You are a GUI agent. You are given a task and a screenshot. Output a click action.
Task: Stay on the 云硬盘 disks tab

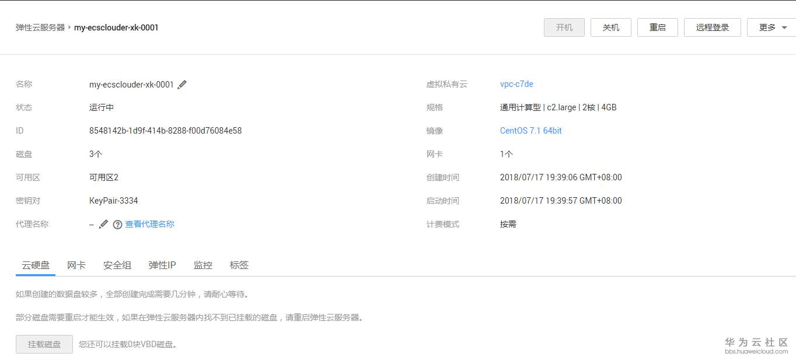click(x=35, y=265)
